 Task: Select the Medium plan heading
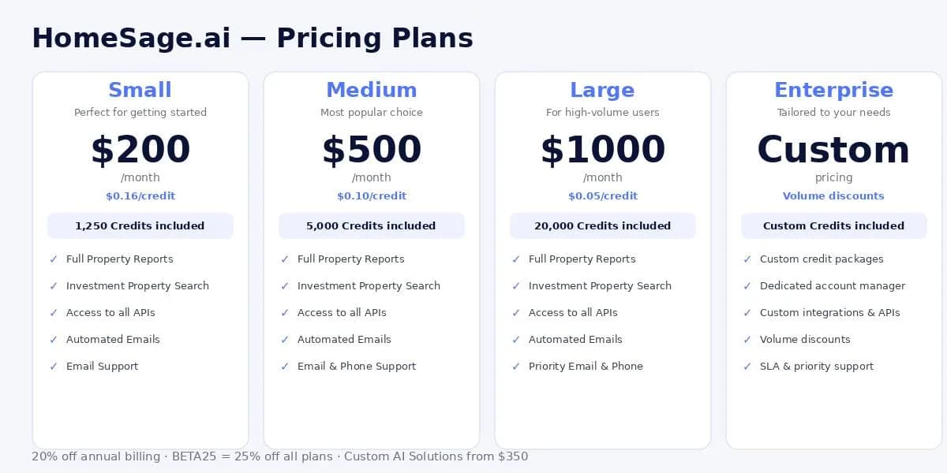pos(372,90)
